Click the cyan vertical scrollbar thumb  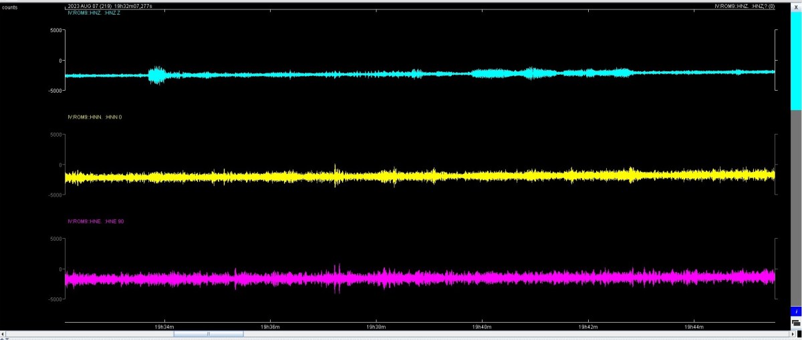(796, 60)
